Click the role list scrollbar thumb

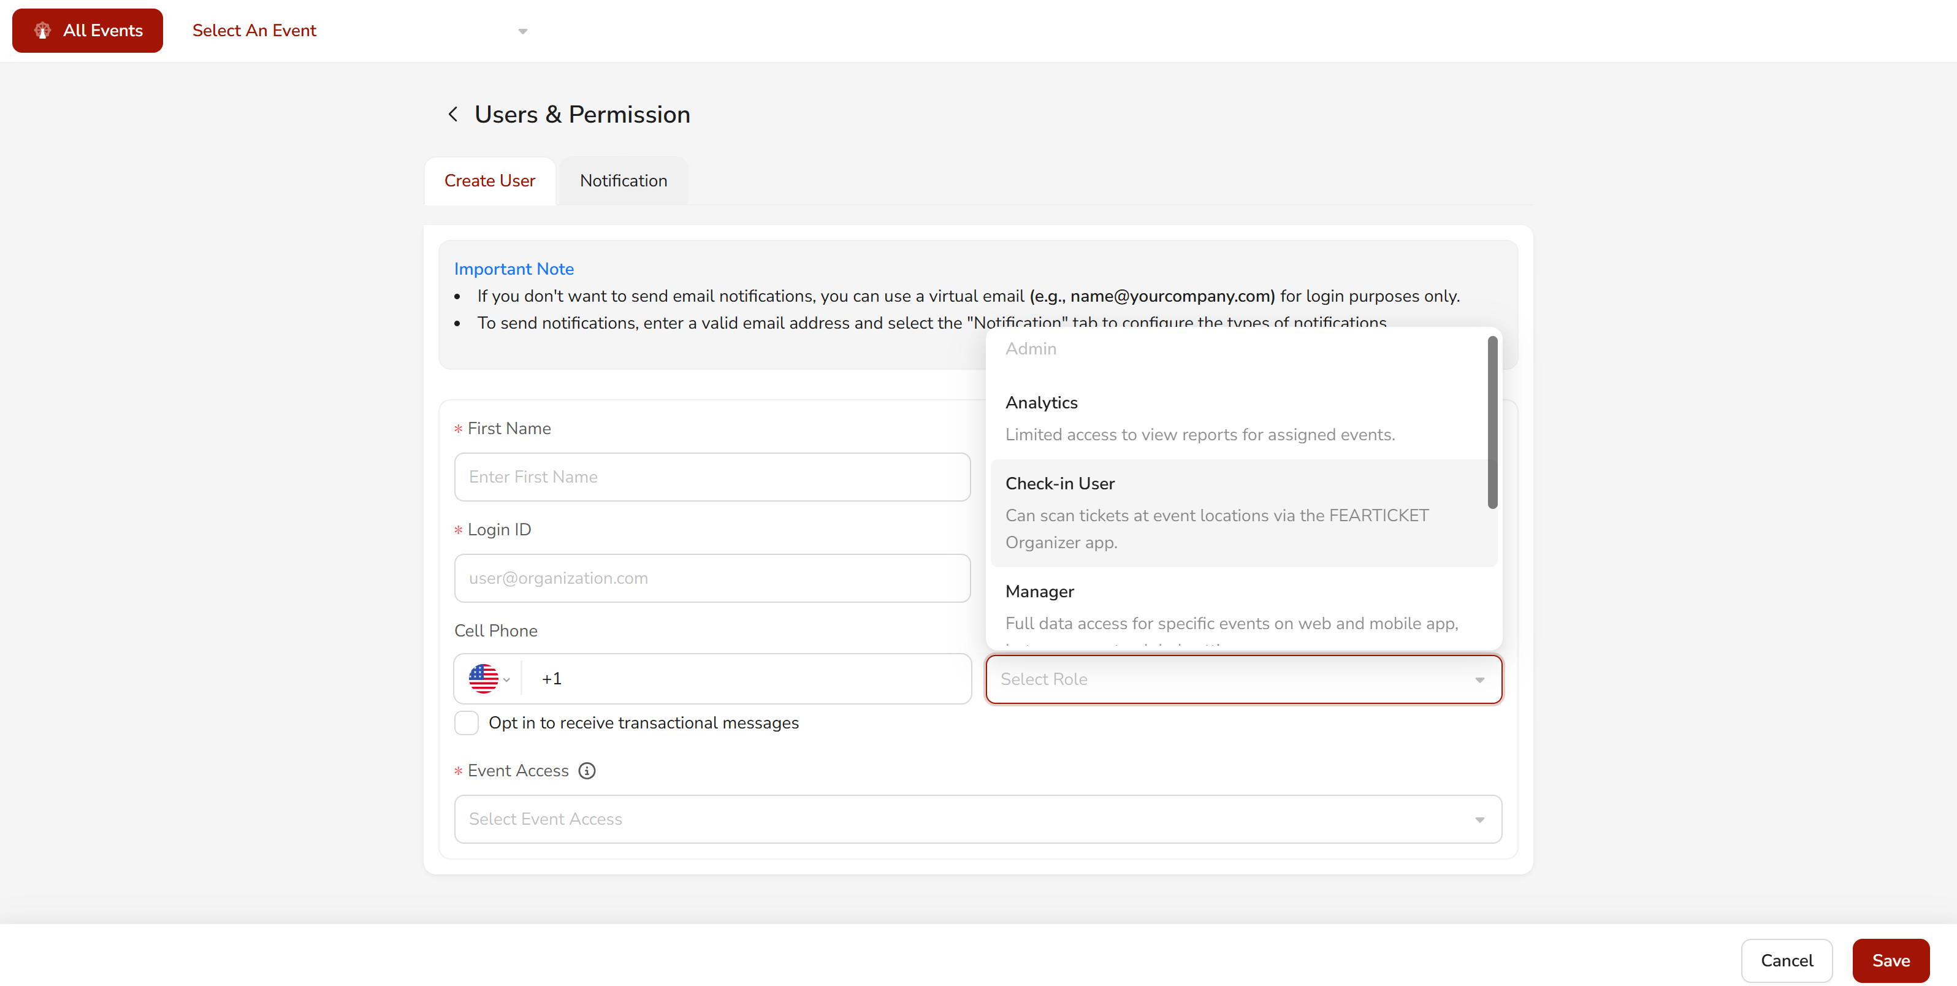tap(1492, 422)
